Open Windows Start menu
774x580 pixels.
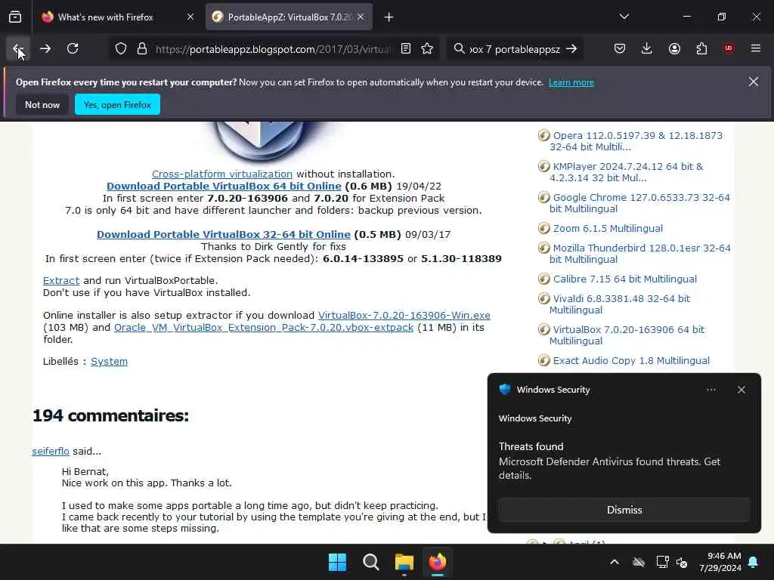pyautogui.click(x=338, y=562)
